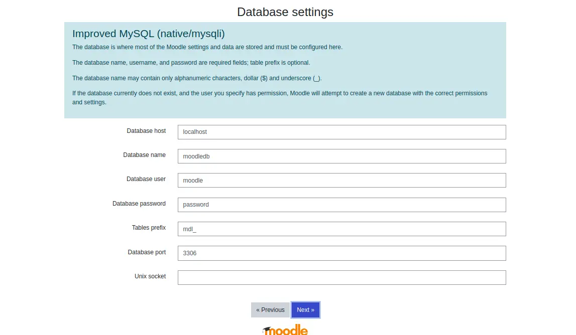Click the Database host label

click(146, 131)
